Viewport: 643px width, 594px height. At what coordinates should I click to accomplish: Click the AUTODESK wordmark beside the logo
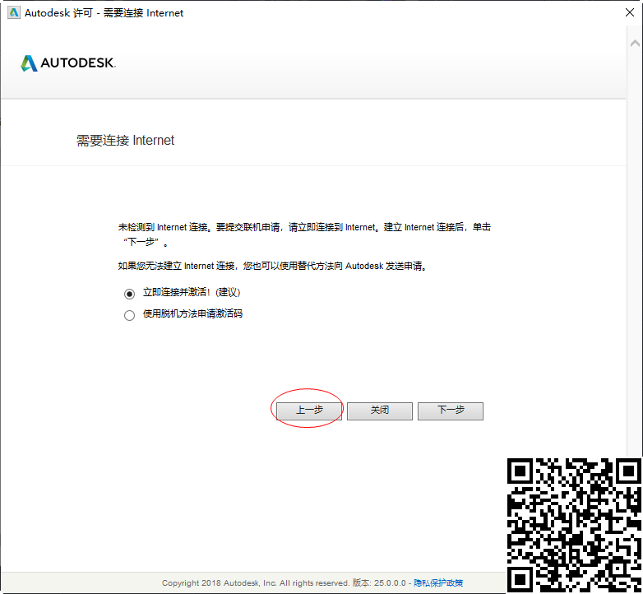pos(78,63)
